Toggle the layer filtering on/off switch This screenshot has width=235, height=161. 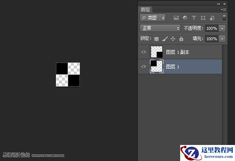(224, 18)
